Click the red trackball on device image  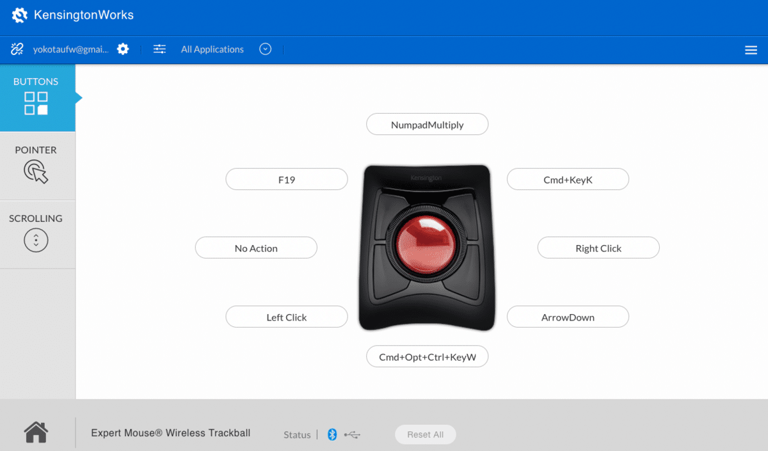[426, 245]
